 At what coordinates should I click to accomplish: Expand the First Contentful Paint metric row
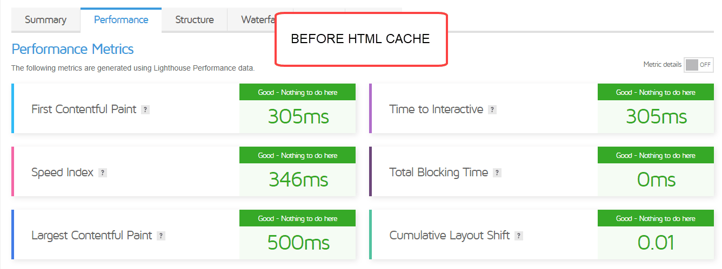tap(183, 108)
